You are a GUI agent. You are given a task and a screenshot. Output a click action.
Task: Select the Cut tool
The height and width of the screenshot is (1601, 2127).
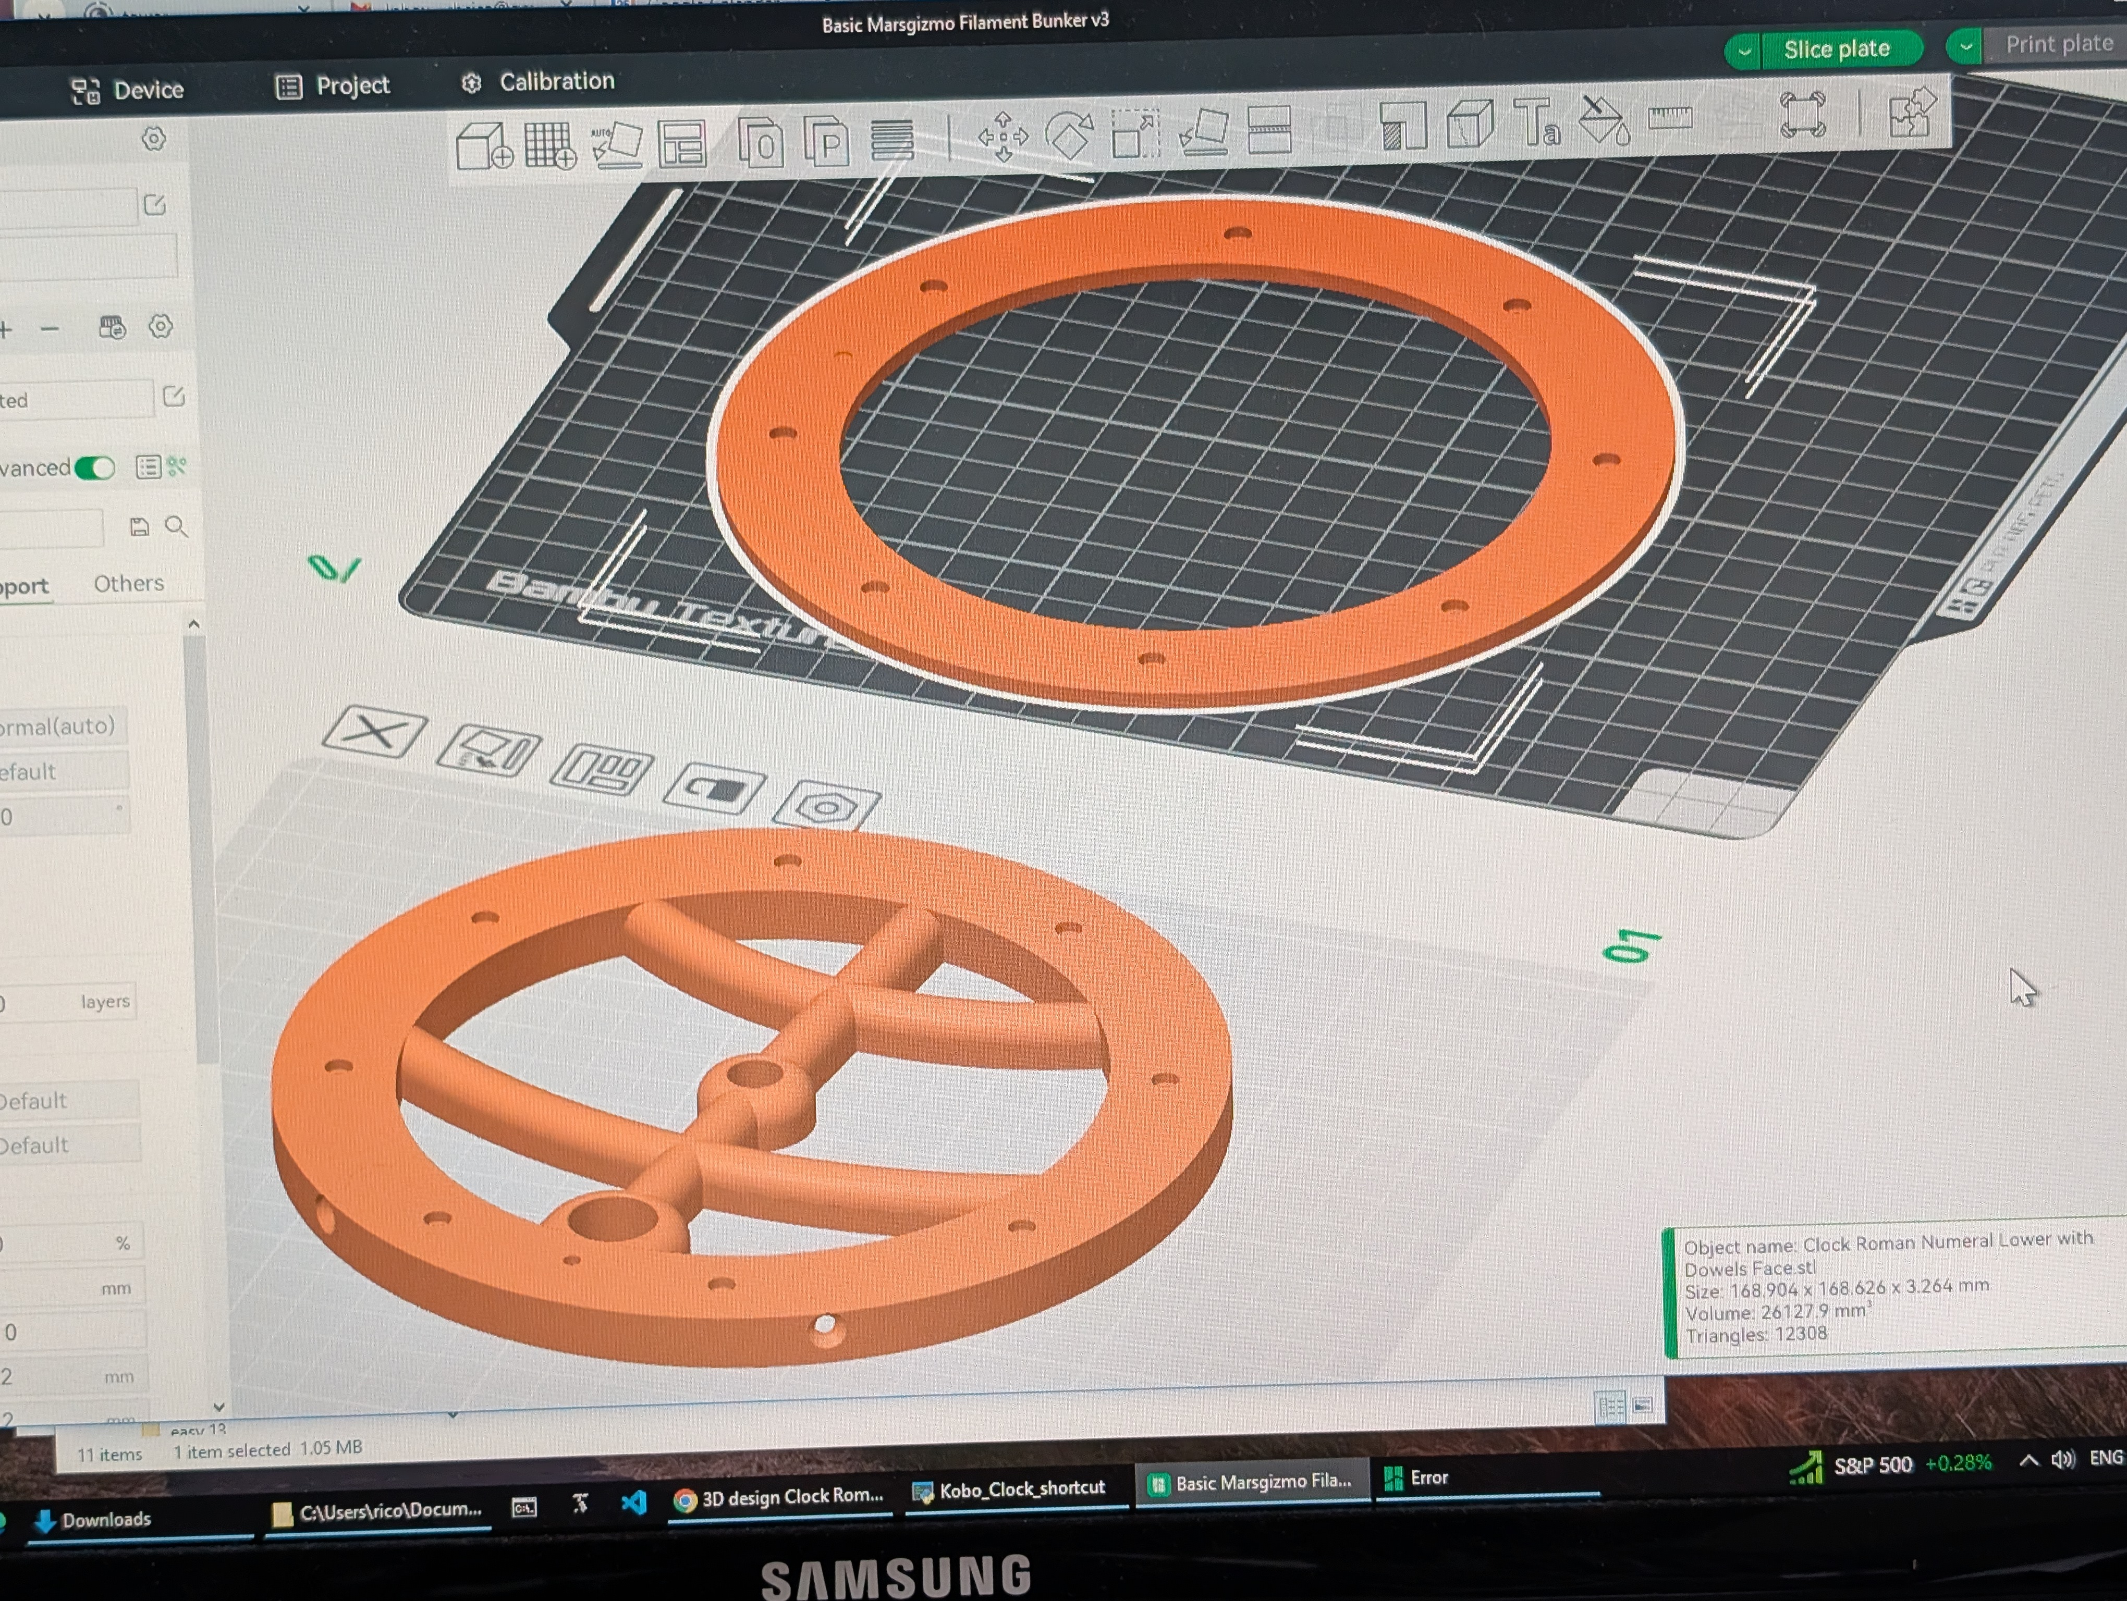click(1268, 130)
